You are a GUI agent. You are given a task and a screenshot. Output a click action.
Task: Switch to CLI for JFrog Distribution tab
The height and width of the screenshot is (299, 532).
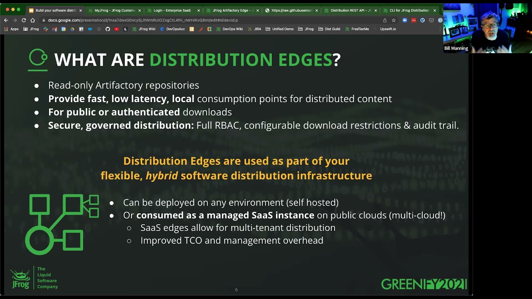[409, 10]
